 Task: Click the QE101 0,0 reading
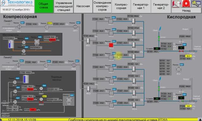coord(165,60)
